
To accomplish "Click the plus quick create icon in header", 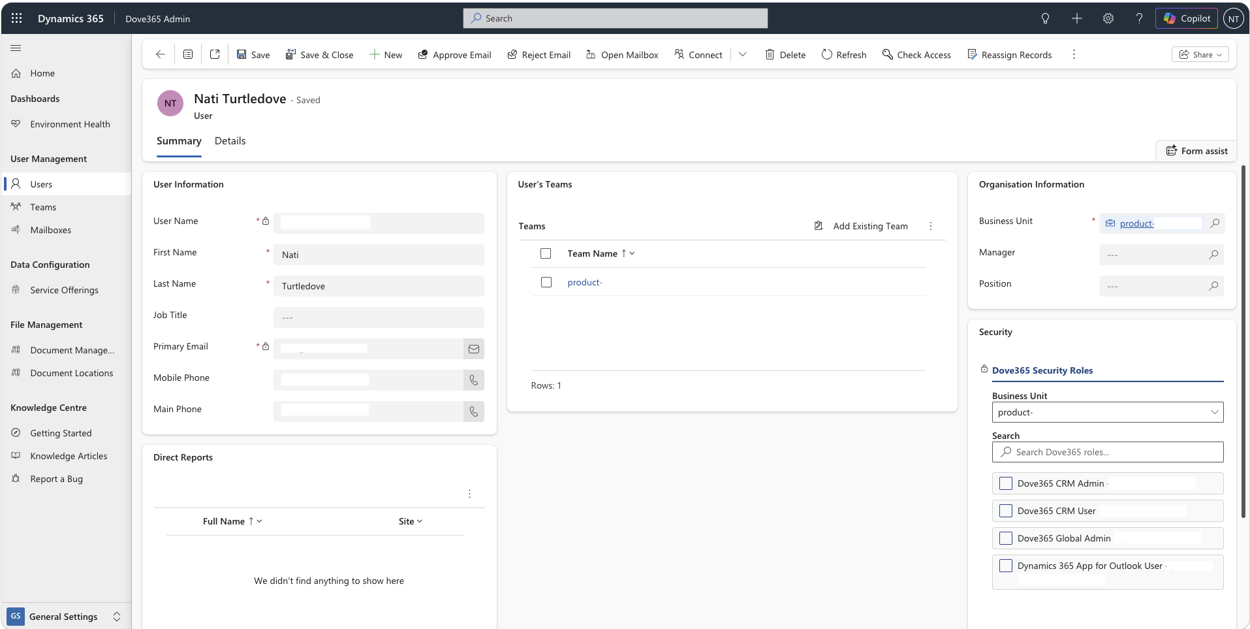I will [x=1077, y=18].
